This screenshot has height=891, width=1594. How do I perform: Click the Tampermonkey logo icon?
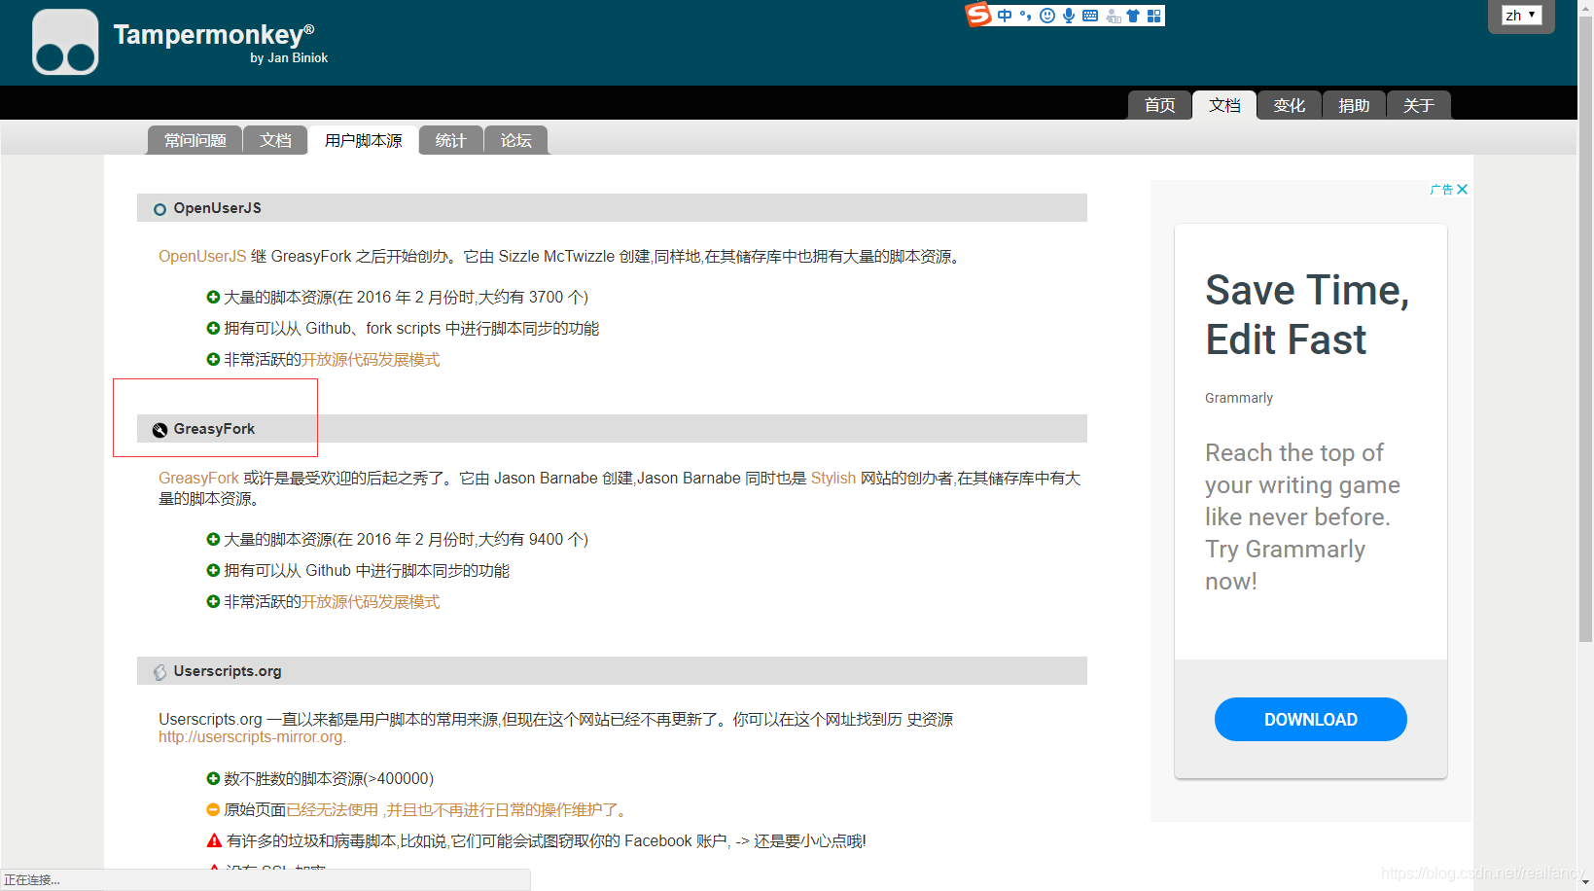[65, 42]
